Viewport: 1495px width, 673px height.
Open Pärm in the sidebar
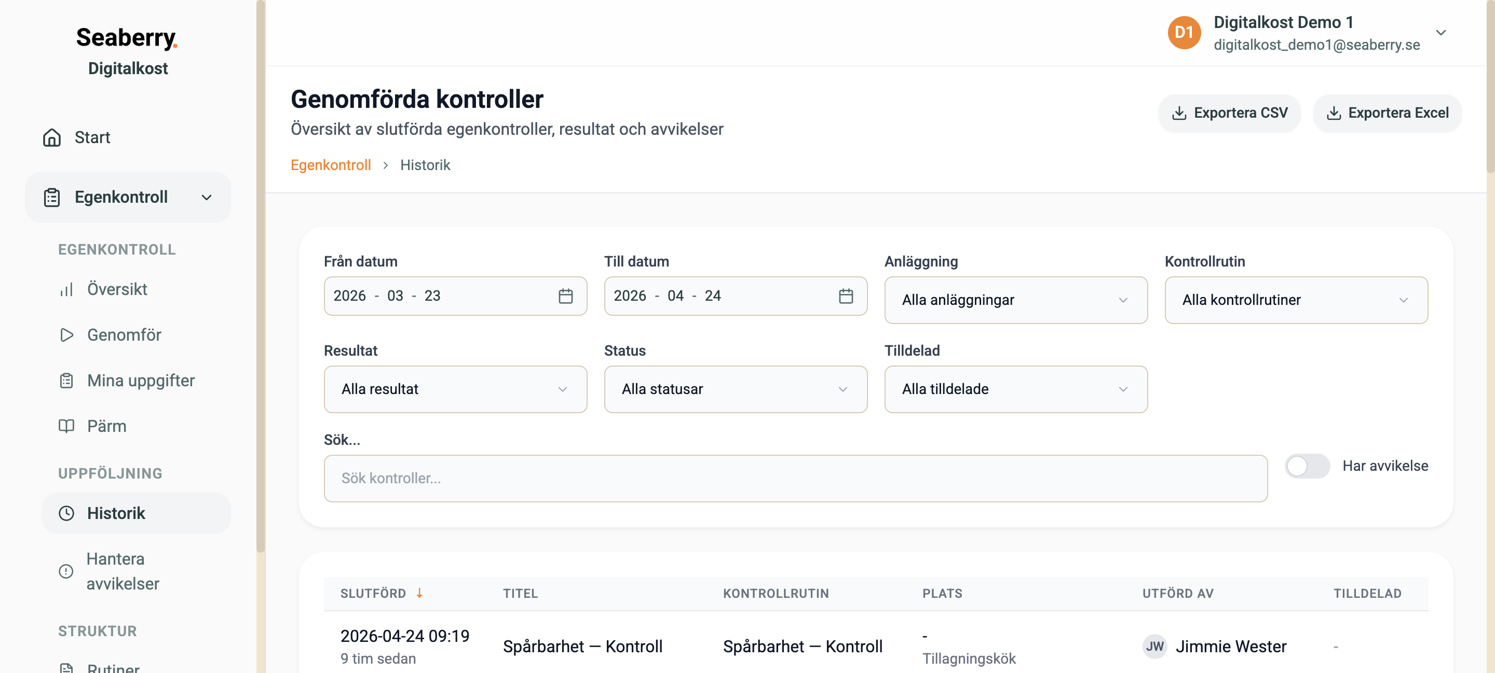(x=137, y=426)
